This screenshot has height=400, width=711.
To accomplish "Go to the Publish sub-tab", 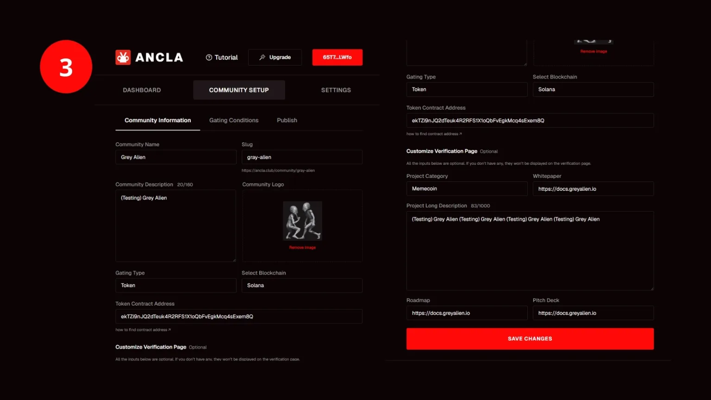I will [287, 120].
